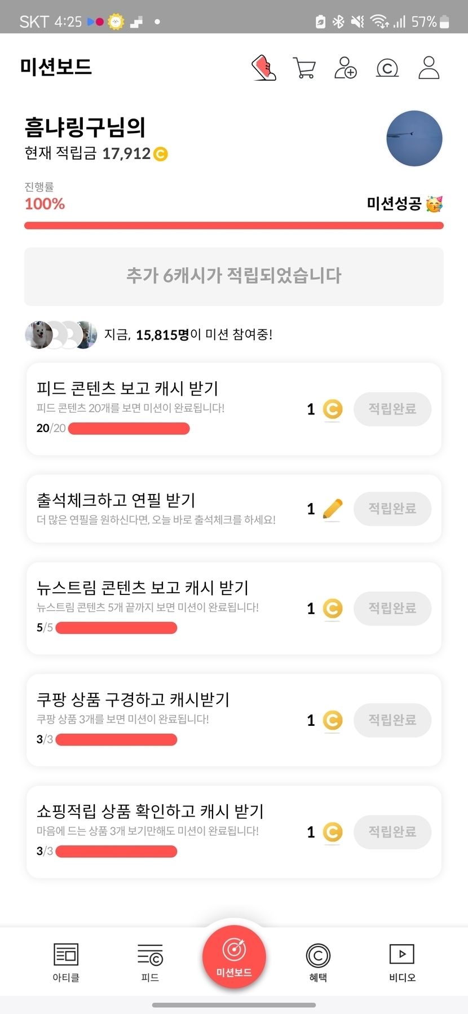Tap the round profile picture
468x1014 pixels.
click(414, 139)
